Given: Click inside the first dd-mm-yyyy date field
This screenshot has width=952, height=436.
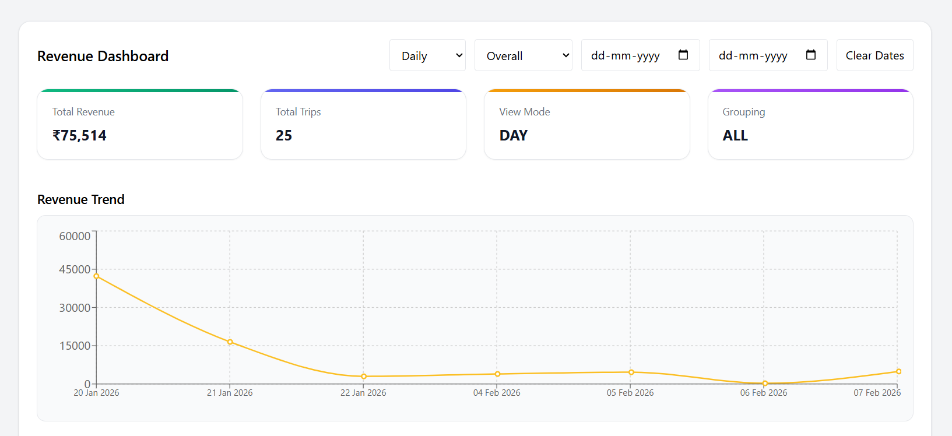Looking at the screenshot, I should [625, 55].
